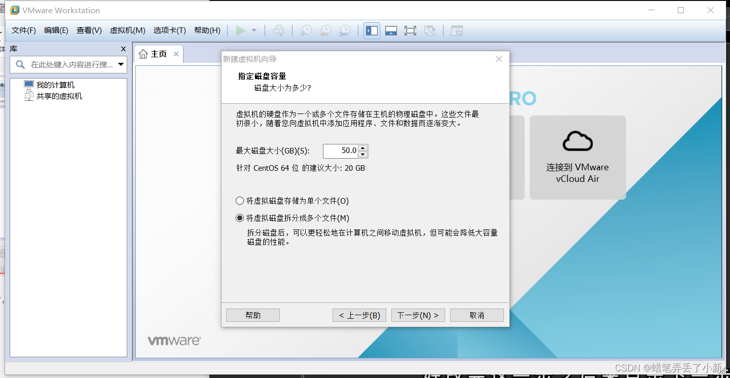Select 我的计算机 in the library tree
Viewport: 730px width, 378px height.
point(55,85)
